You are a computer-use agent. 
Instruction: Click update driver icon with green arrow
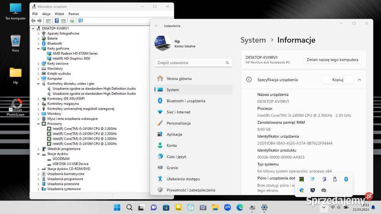click(72, 21)
